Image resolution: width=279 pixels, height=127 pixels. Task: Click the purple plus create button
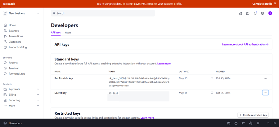tap(270, 13)
